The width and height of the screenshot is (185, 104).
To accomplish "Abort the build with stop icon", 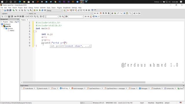I will coord(45,10).
